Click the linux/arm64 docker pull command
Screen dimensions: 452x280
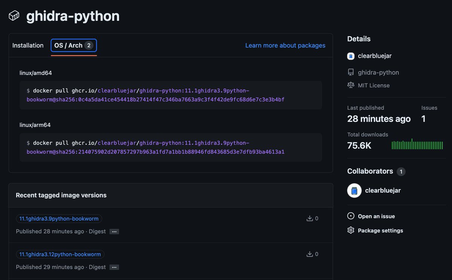pos(171,148)
